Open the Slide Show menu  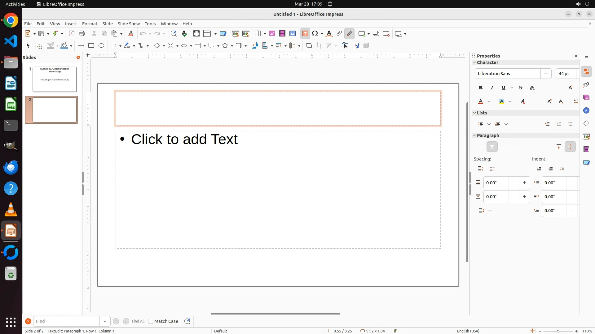[129, 24]
